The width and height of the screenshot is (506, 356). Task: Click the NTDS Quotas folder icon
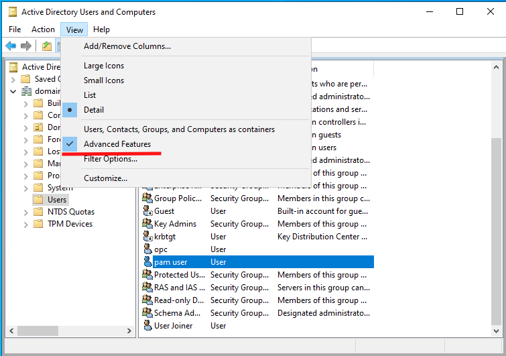[38, 212]
